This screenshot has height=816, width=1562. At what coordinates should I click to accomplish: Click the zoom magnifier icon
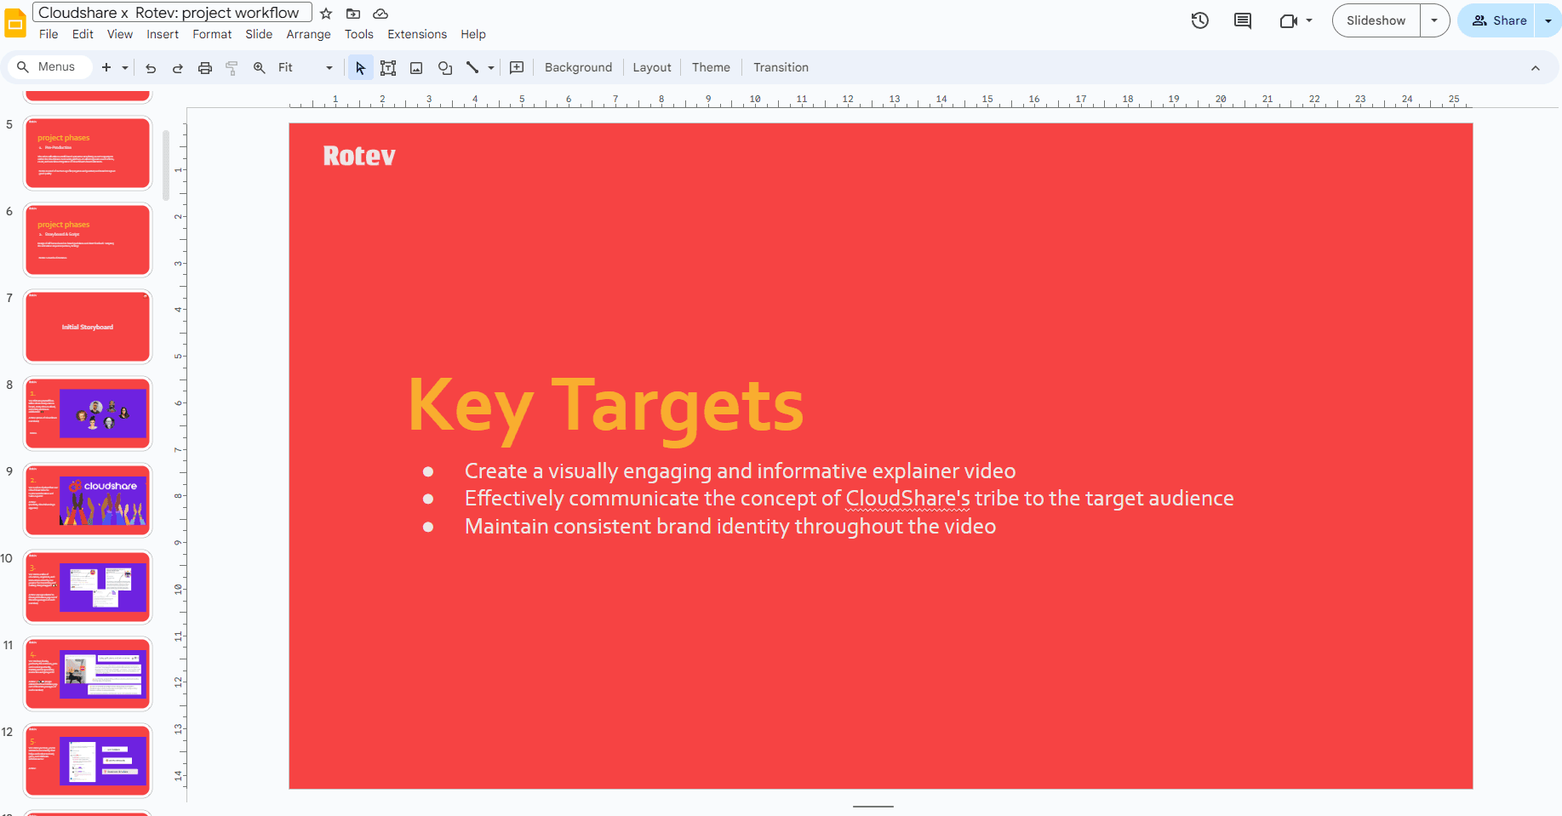coord(260,67)
